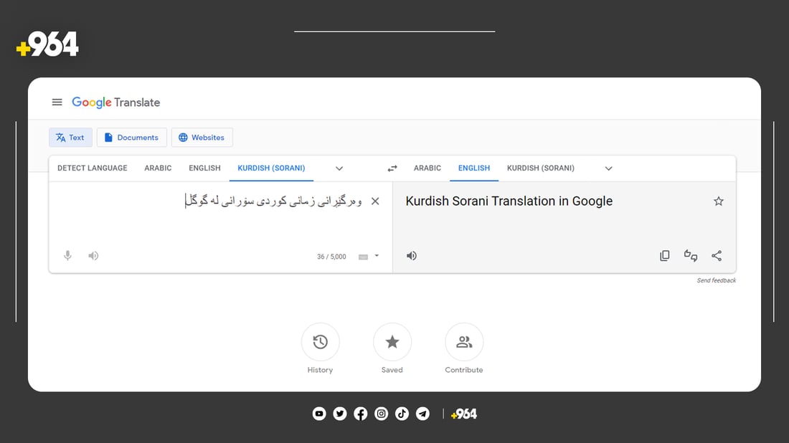Expand the source language dropdown
789x443 pixels.
[x=339, y=168]
